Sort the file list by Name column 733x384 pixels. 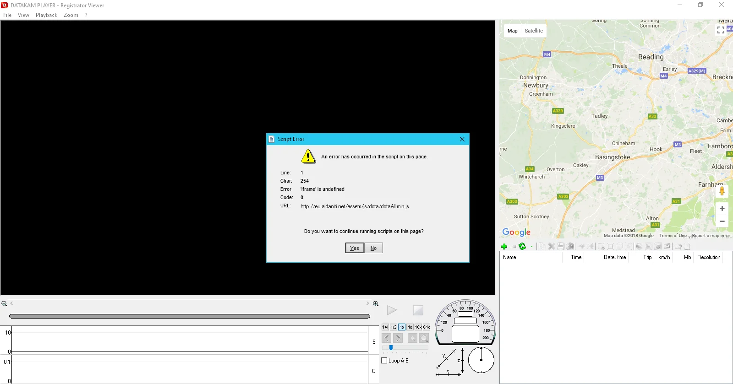(531, 257)
